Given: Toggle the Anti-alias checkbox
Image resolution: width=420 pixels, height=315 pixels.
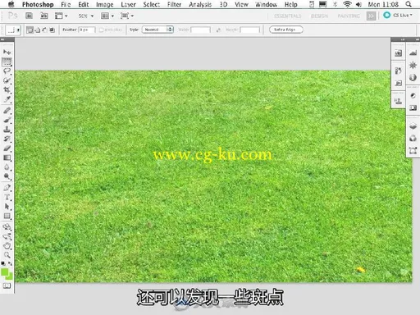Looking at the screenshot, I should click(x=102, y=30).
